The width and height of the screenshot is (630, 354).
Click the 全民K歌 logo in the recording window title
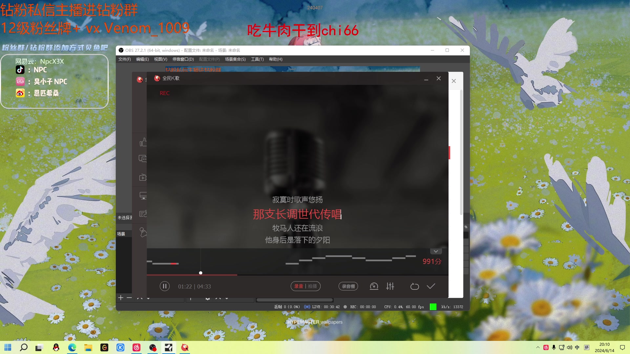pos(157,78)
